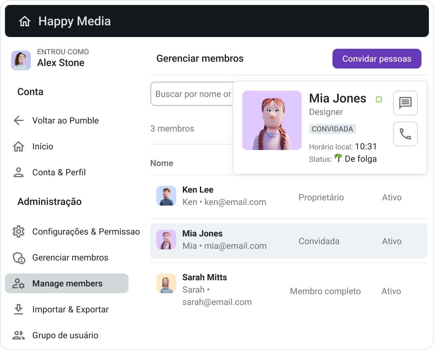The height and width of the screenshot is (350, 440).
Task: Click the shield icon beside Gerenciar membros
Action: [19, 258]
